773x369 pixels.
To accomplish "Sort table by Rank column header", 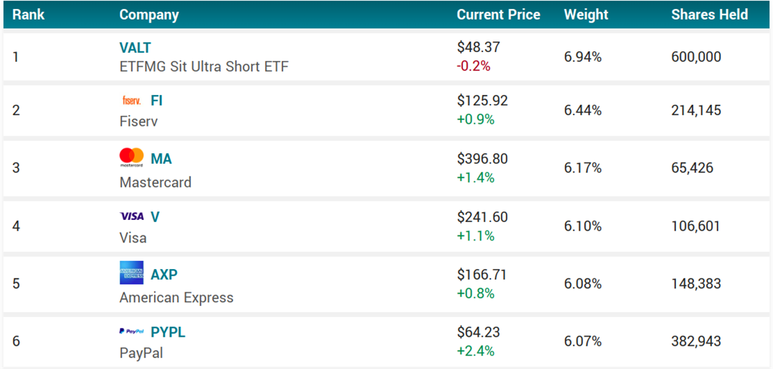I will coord(28,14).
